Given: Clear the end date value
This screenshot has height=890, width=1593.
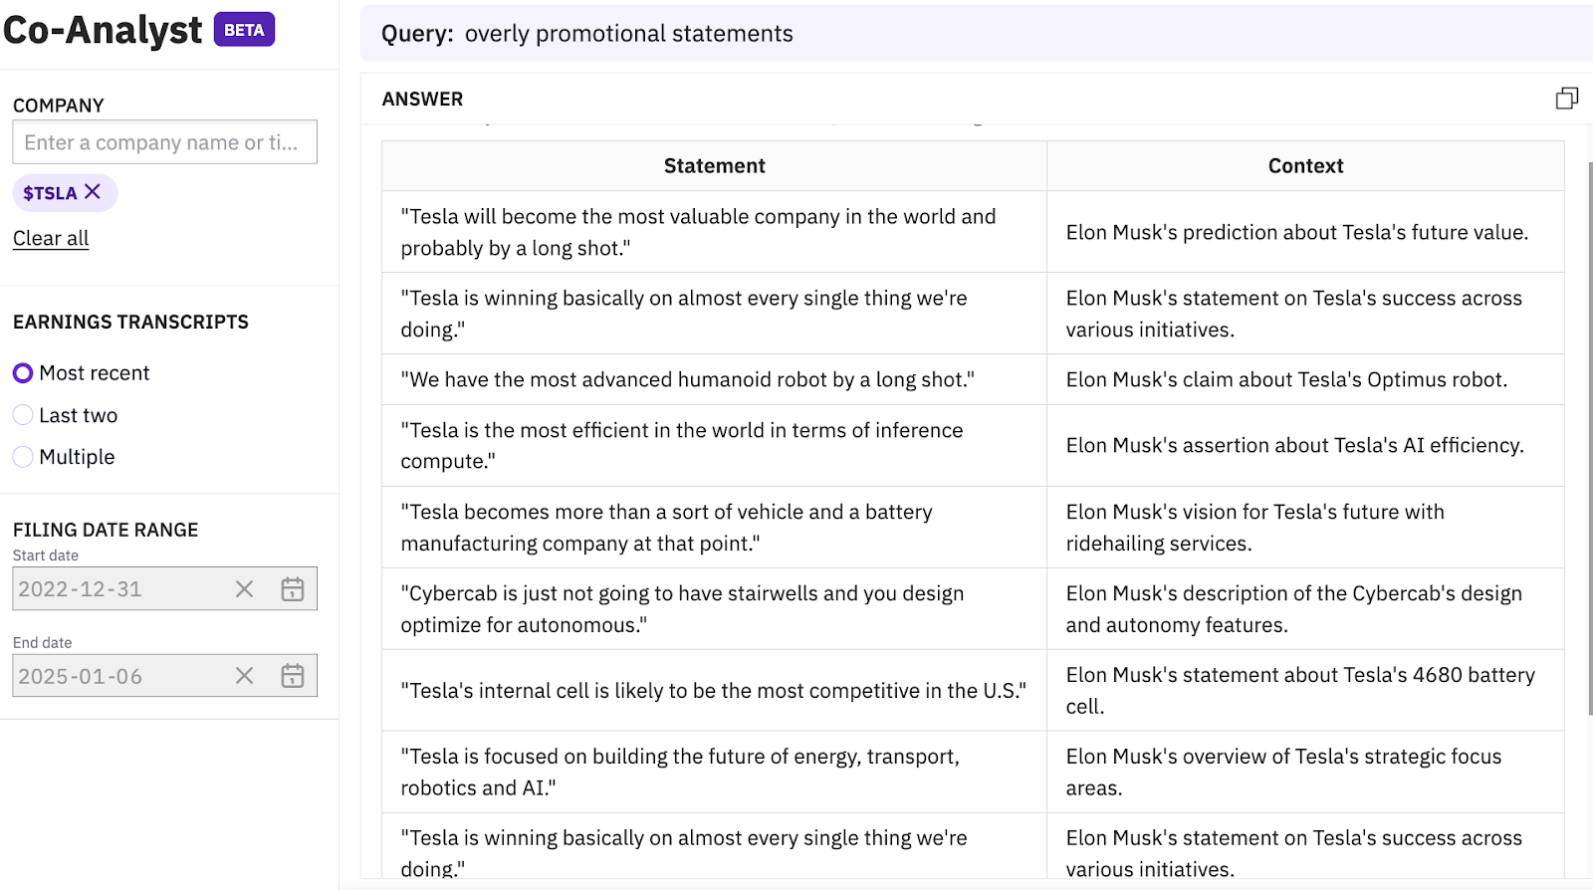Looking at the screenshot, I should (244, 676).
